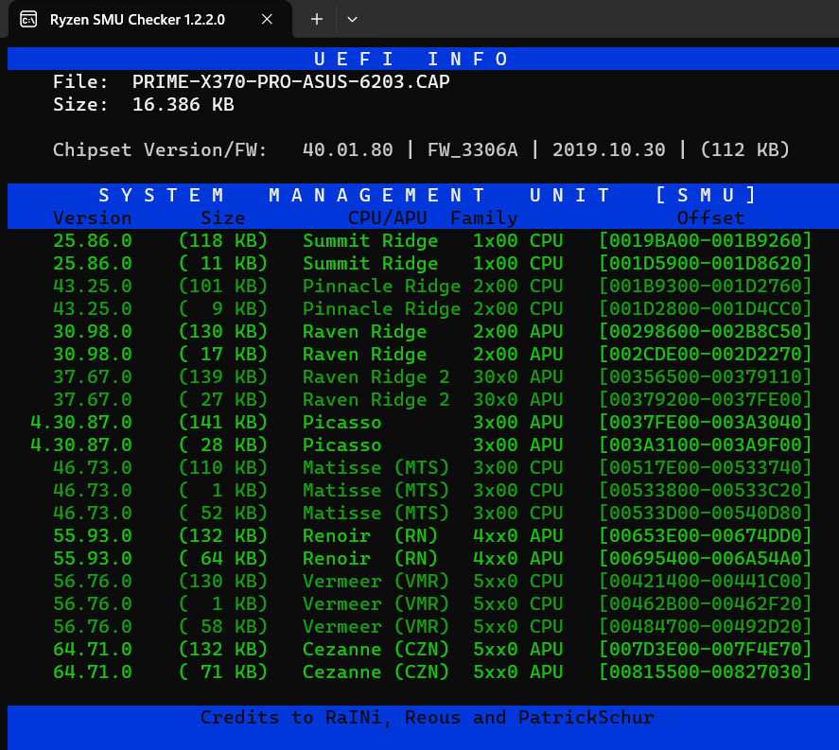
Task: Click the date 2019.10.30
Action: 608,149
